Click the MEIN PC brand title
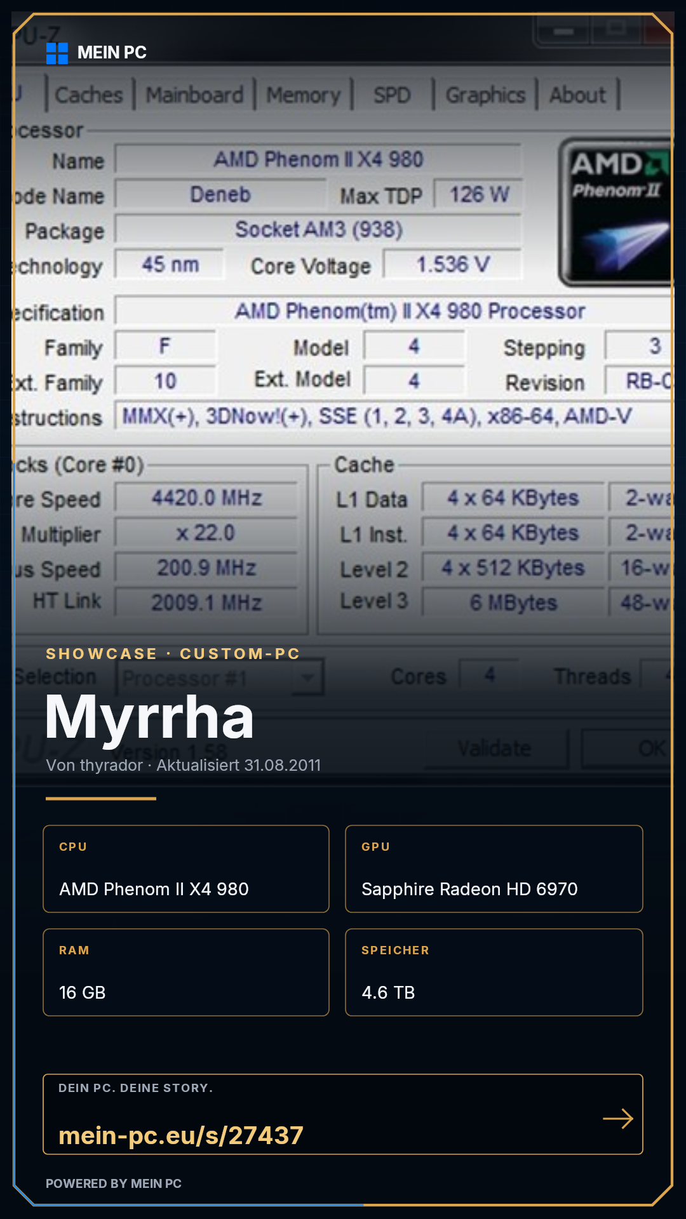Viewport: 686px width, 1219px height. click(x=112, y=53)
